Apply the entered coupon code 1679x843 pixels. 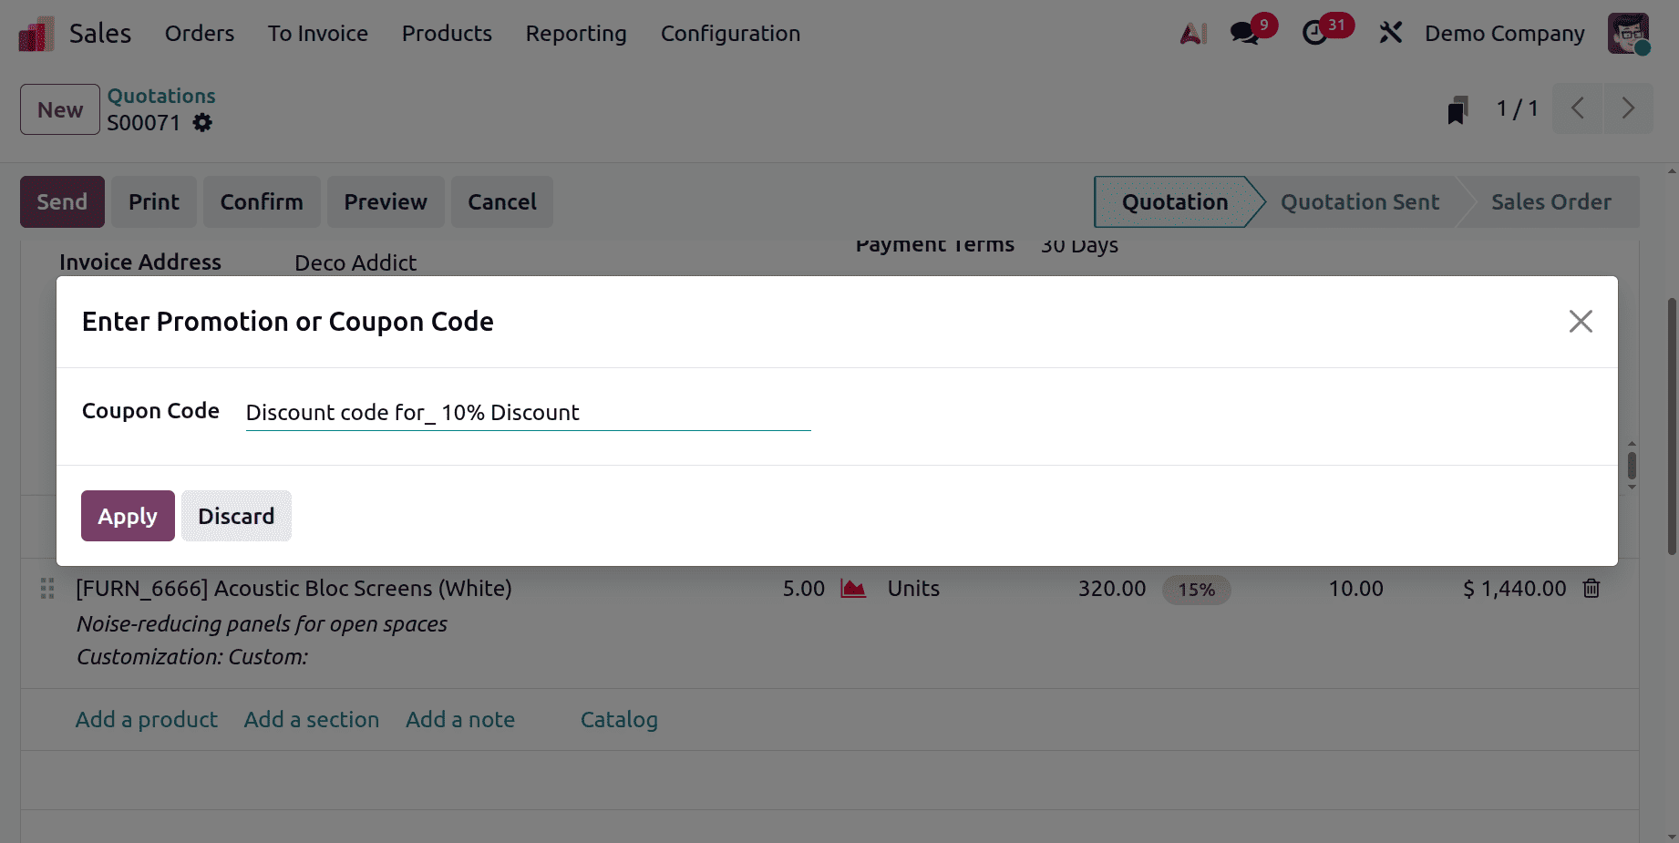pos(127,516)
